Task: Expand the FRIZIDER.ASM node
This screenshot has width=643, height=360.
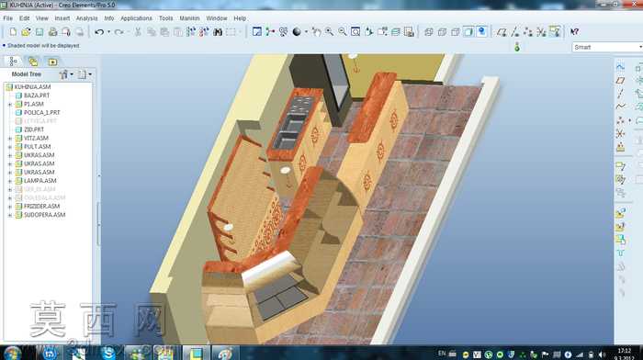Action: (10, 207)
